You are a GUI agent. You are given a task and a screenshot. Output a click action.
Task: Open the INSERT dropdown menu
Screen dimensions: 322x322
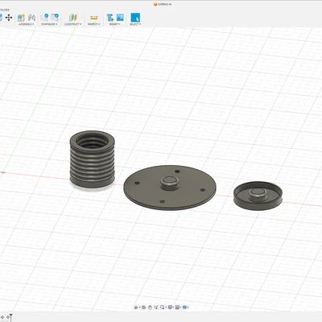point(114,24)
